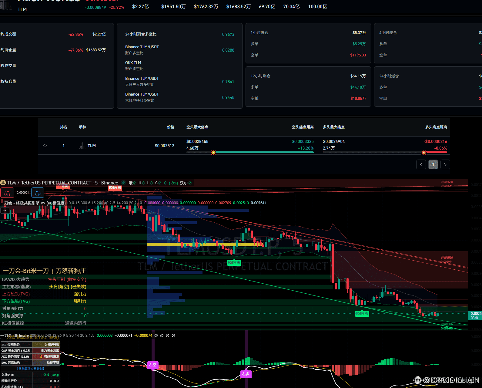This screenshot has width=482, height=388.
Task: Click the 0.9673 aggregated long/short ratio value
Action: coord(228,34)
